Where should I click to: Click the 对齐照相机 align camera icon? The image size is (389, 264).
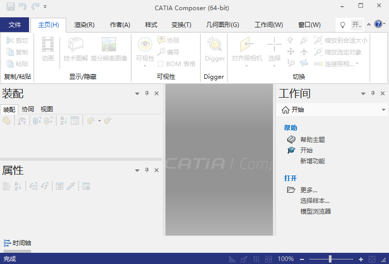click(246, 45)
